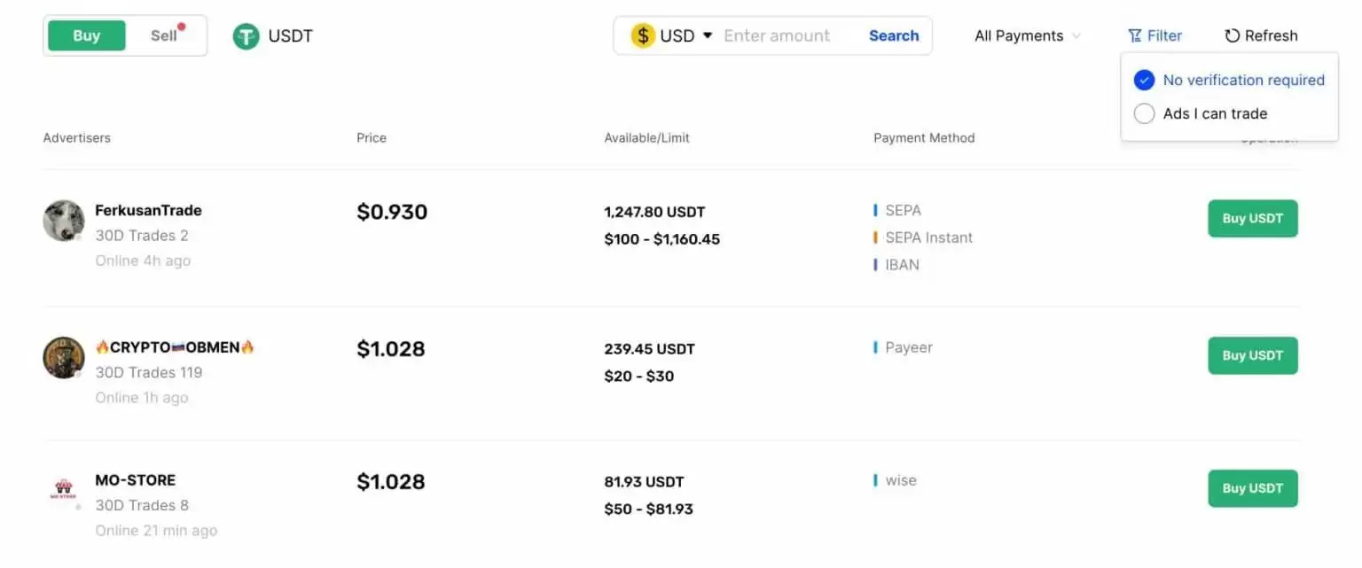Open FerkusanTrade's avatar picture
This screenshot has width=1362, height=568.
(64, 221)
